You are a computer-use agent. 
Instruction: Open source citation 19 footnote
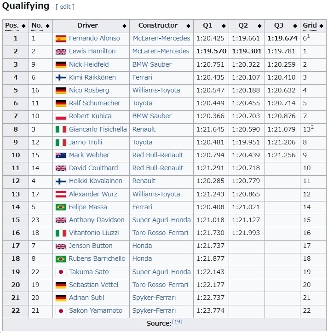point(177,322)
